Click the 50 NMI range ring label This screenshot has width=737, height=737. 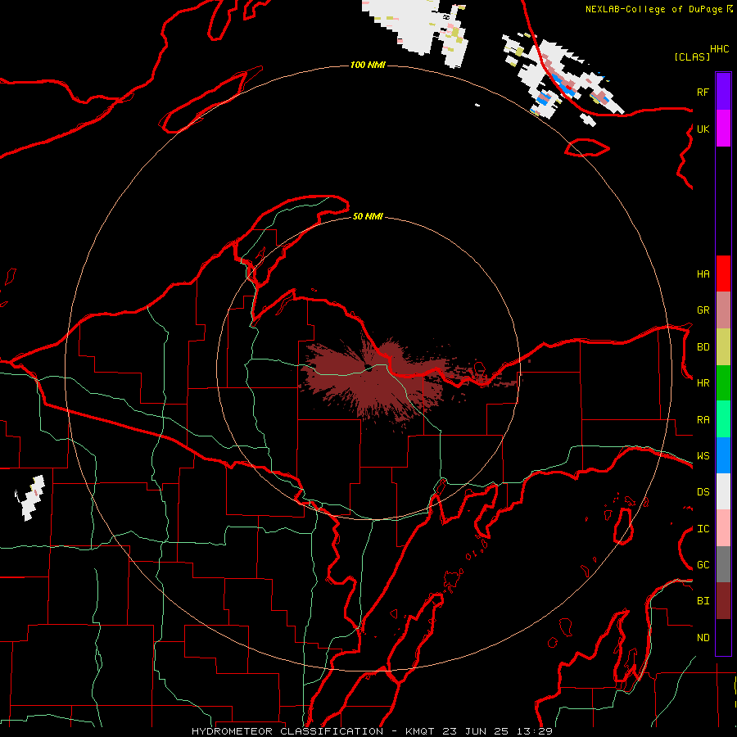(x=368, y=216)
